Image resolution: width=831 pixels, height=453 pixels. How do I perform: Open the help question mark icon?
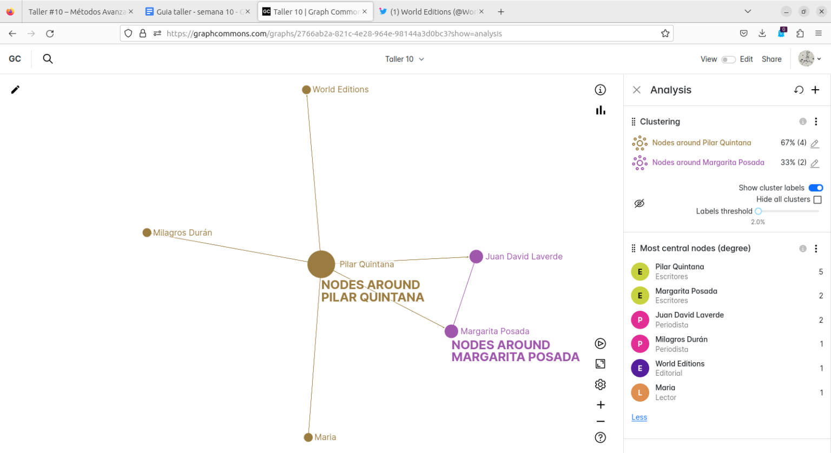click(x=601, y=437)
